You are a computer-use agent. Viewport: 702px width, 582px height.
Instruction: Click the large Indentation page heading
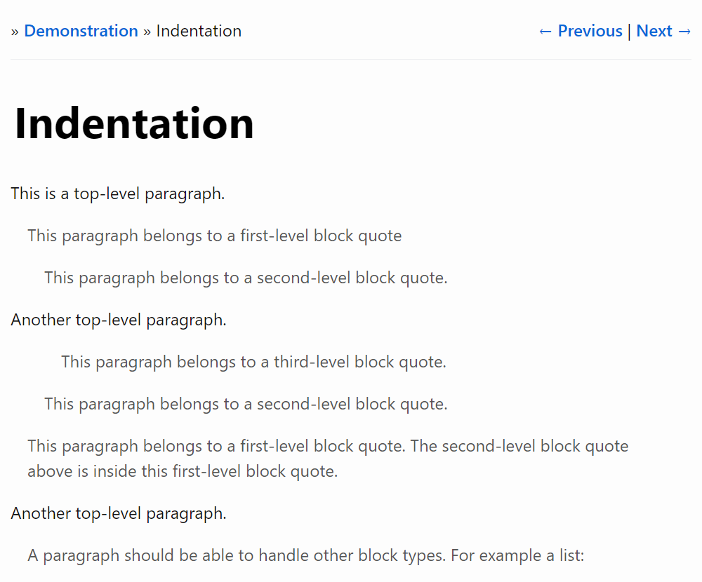(x=134, y=123)
